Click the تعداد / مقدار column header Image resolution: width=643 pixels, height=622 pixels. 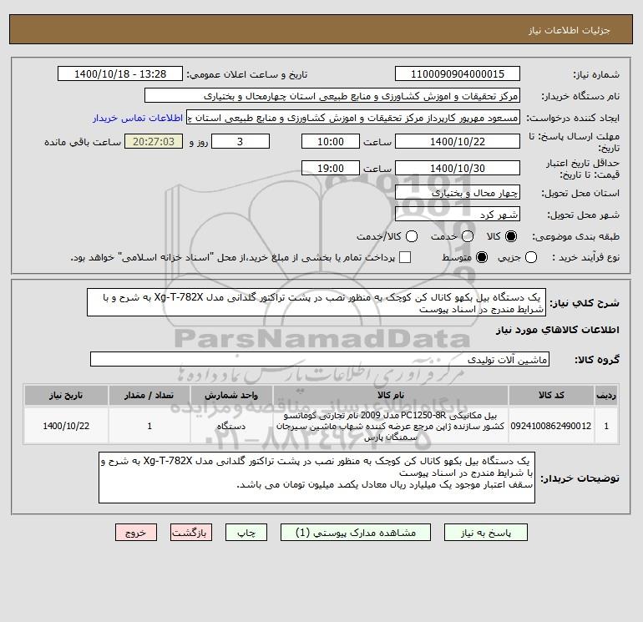click(x=149, y=395)
